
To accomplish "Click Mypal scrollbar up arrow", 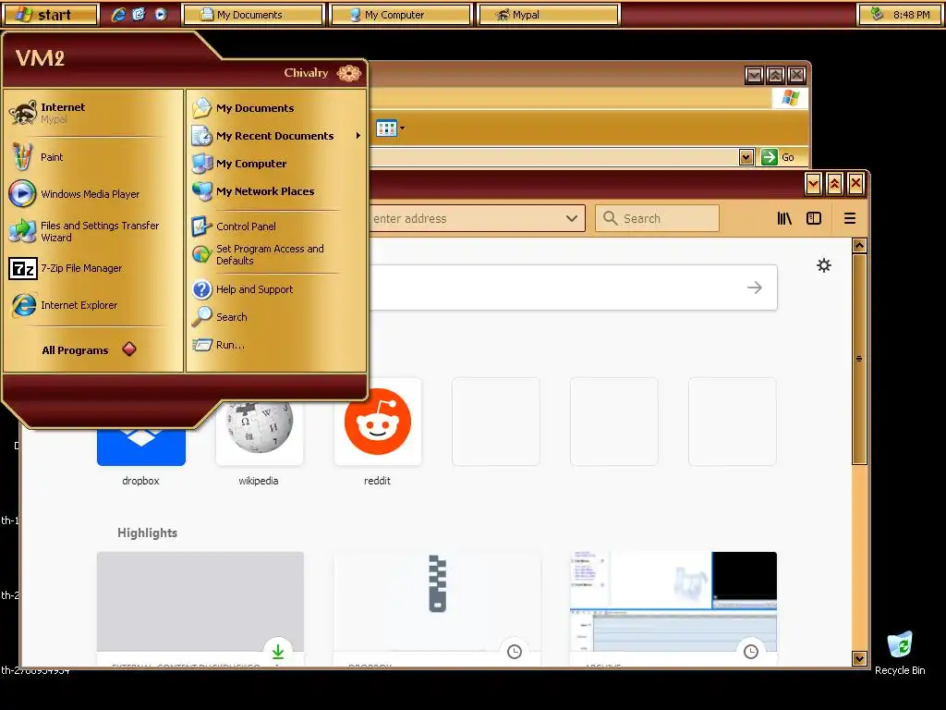I will (860, 246).
